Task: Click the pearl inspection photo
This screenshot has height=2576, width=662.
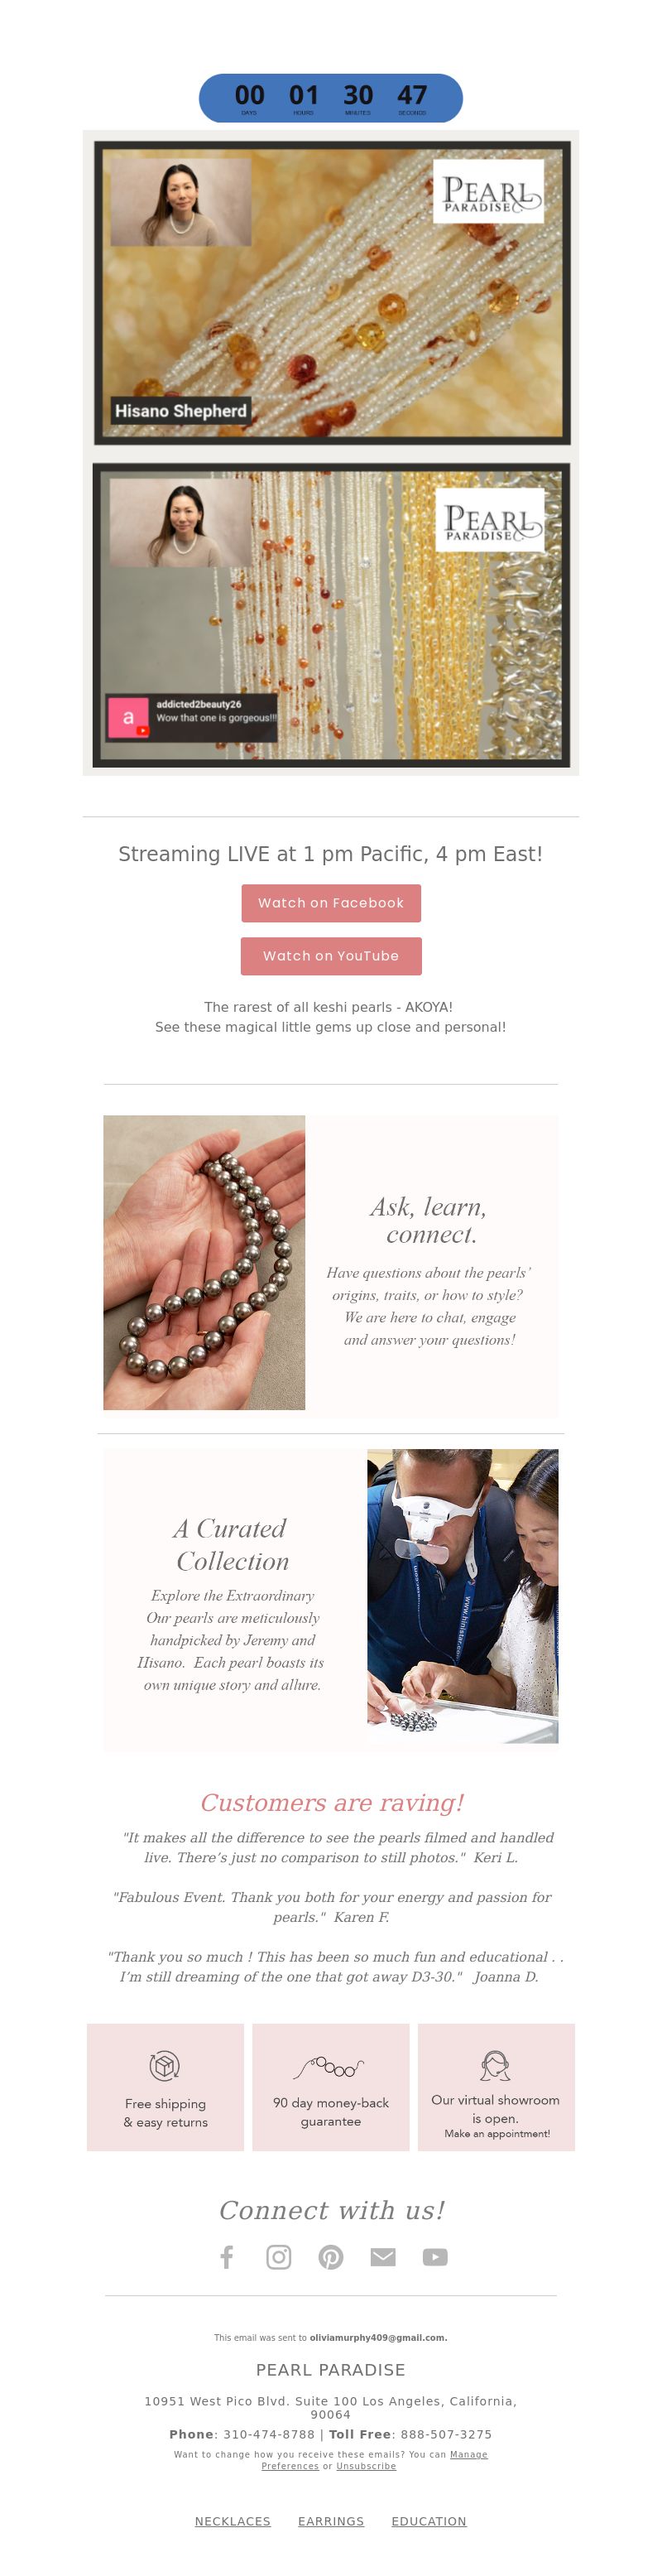Action: click(463, 1596)
